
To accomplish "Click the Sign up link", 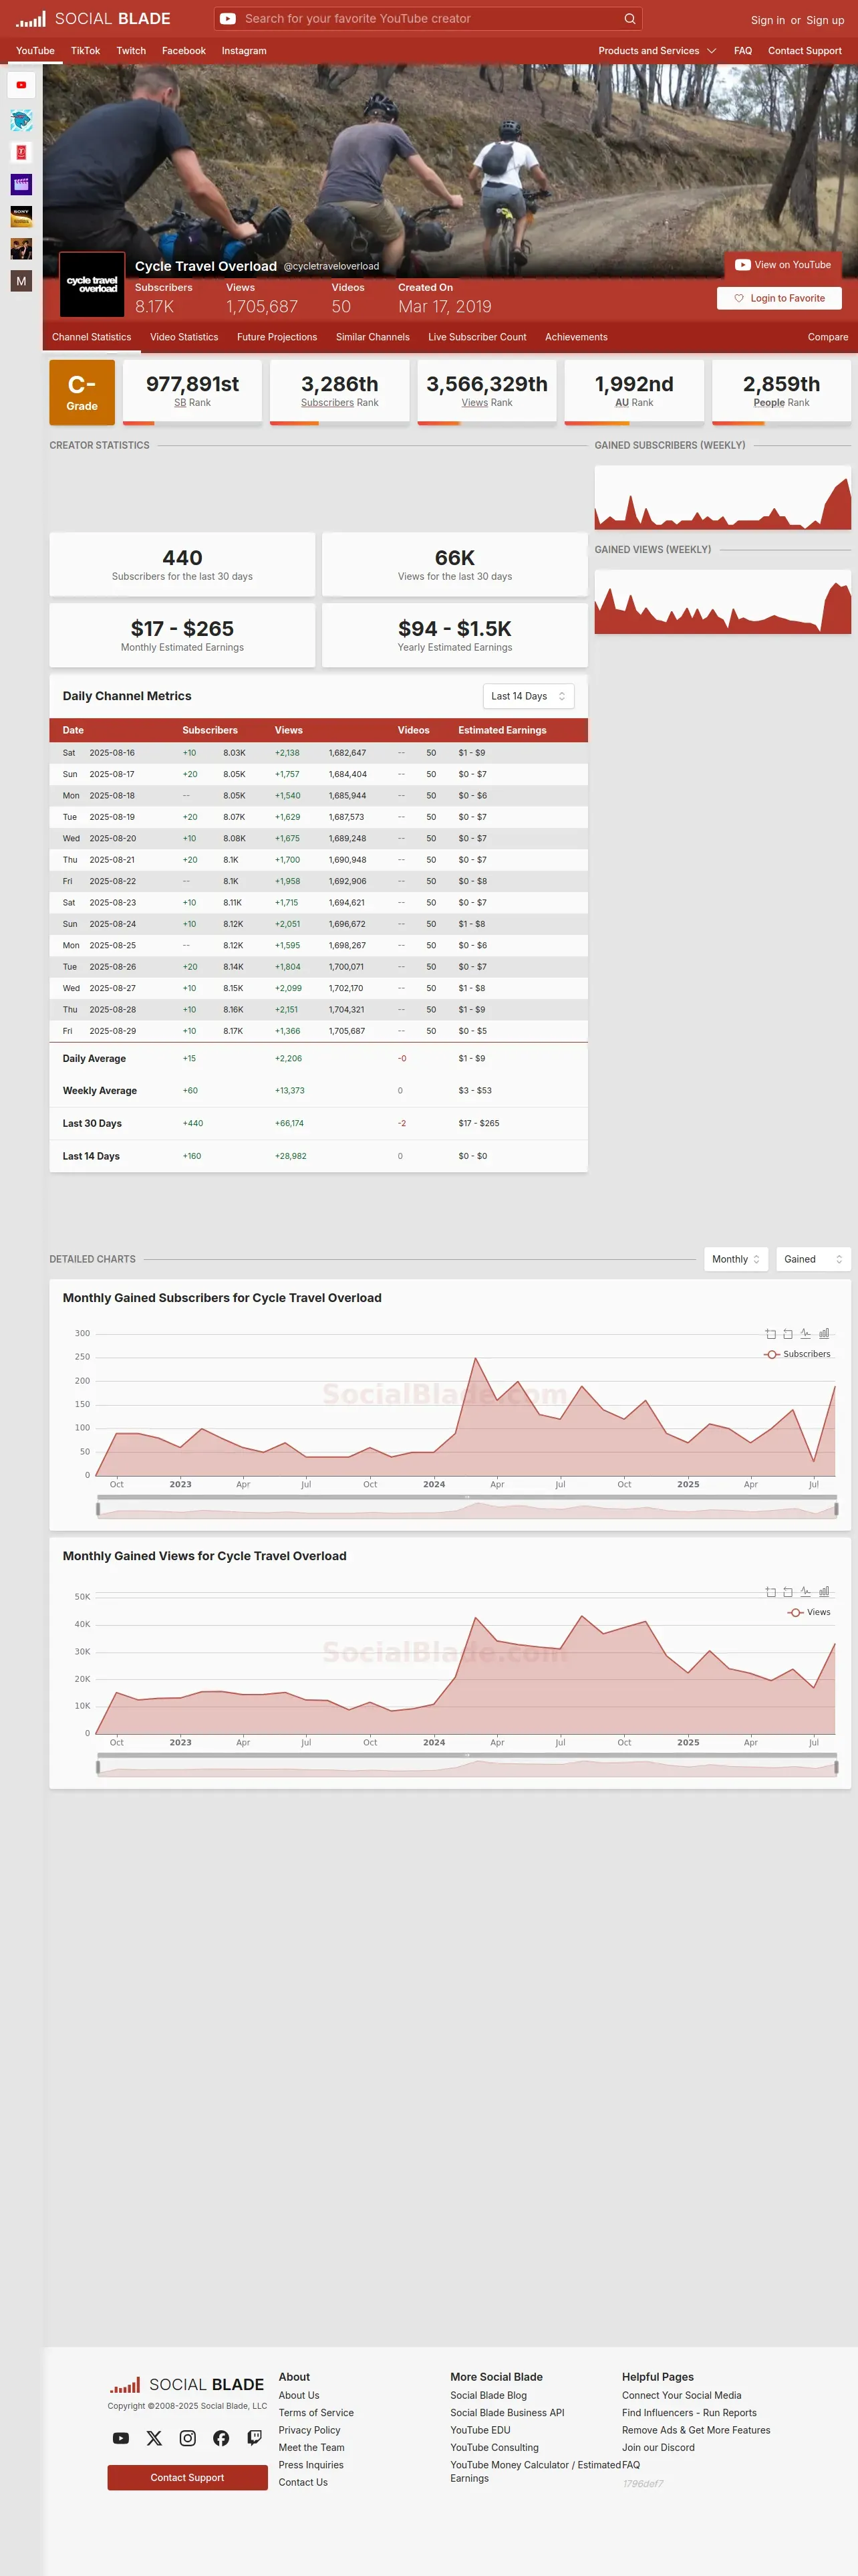I will (825, 20).
